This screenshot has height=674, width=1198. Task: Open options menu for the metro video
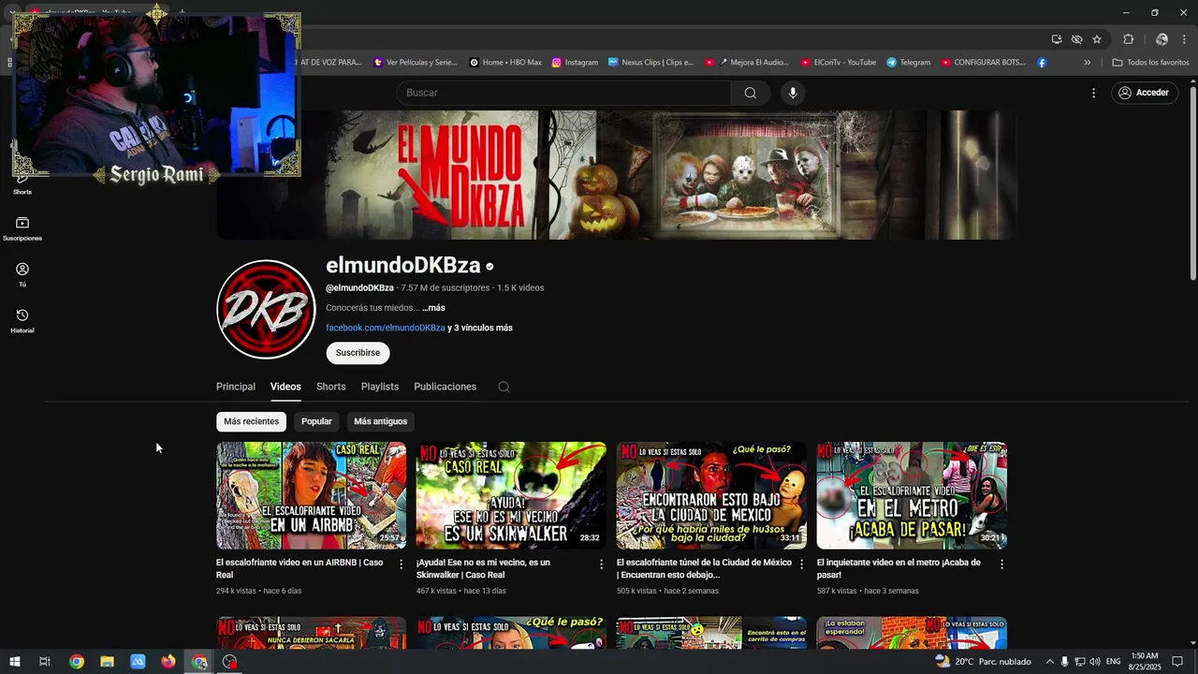[x=1001, y=564]
